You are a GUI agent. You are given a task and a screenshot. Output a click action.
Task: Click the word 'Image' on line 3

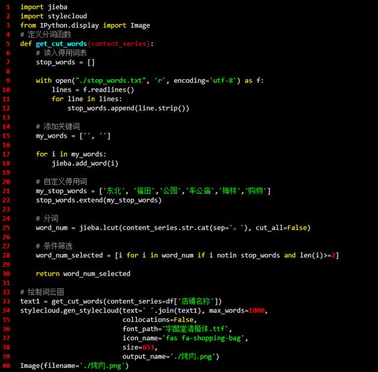click(140, 25)
